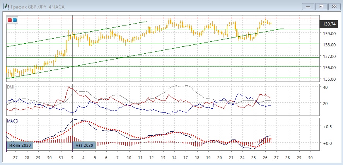Click date 14 on the time axis

[x=174, y=158]
